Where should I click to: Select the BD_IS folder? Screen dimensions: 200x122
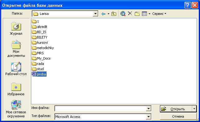[x=39, y=32]
